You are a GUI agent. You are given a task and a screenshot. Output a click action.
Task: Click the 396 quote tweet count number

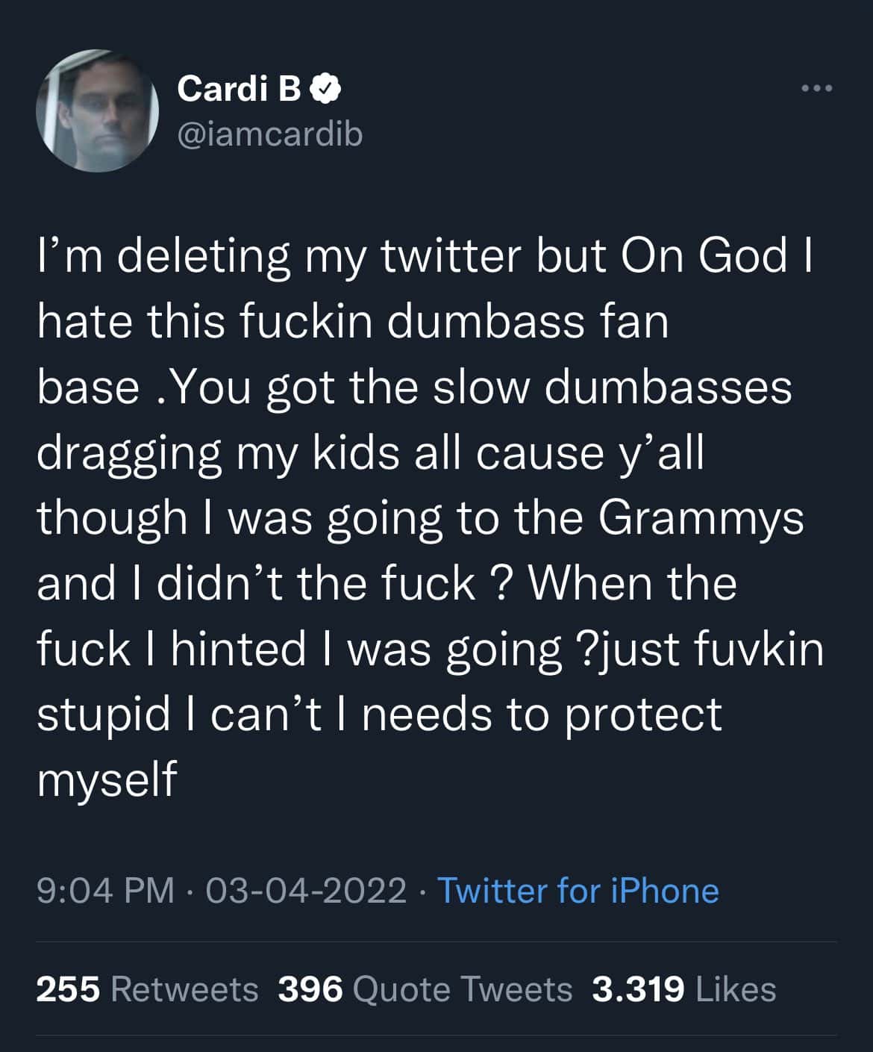[x=310, y=990]
